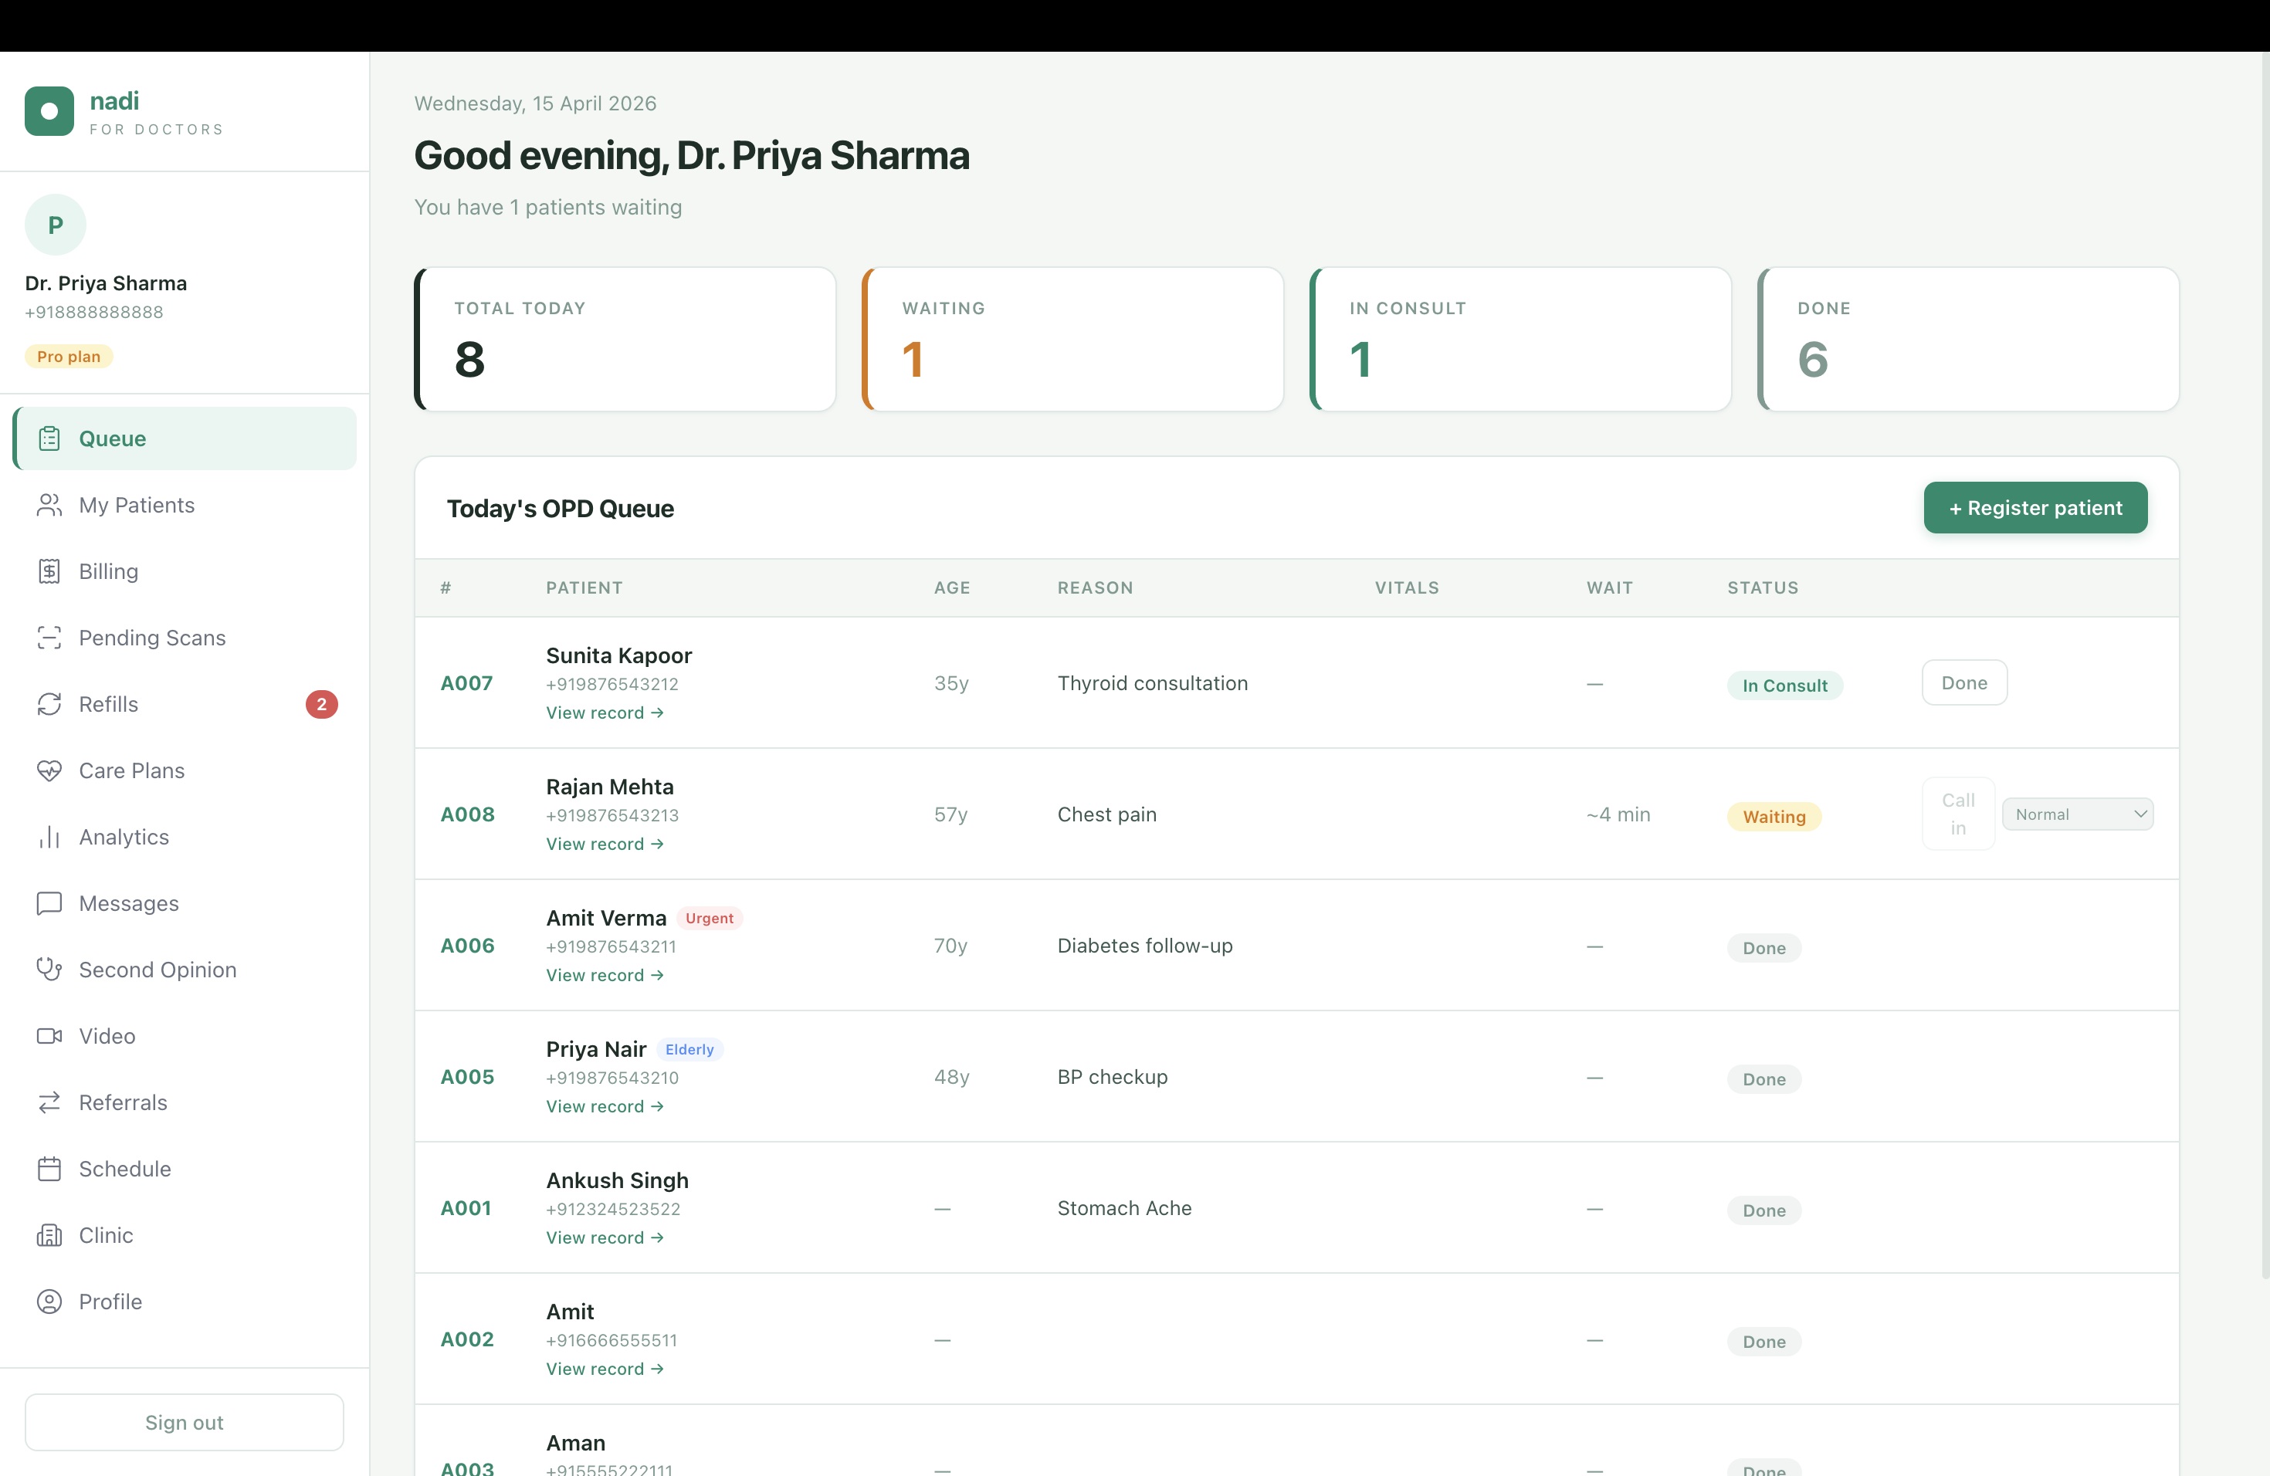Click the Sign out button

click(x=184, y=1423)
